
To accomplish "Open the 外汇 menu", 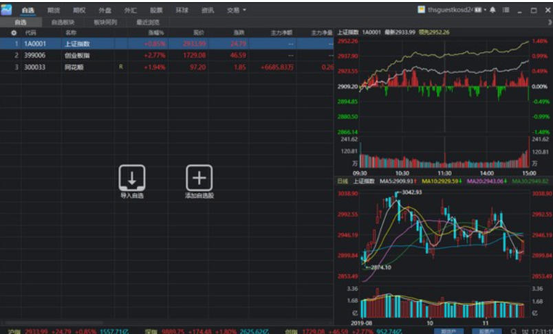I will [131, 10].
